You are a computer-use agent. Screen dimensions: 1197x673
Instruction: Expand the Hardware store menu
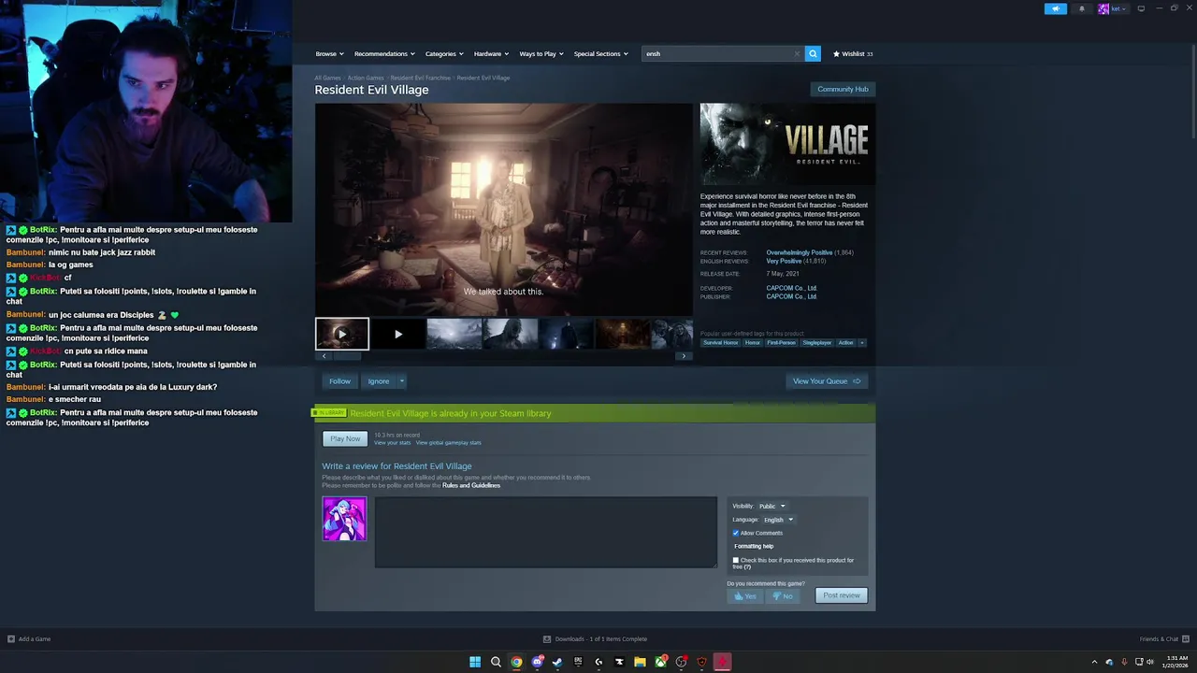[x=491, y=53]
